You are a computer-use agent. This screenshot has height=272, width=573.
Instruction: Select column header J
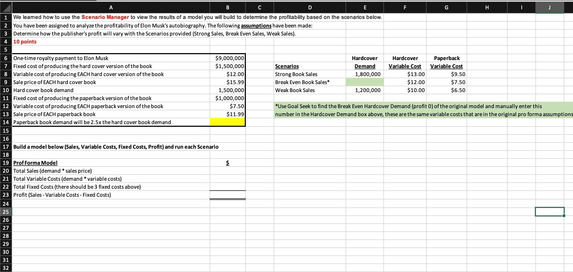549,7
